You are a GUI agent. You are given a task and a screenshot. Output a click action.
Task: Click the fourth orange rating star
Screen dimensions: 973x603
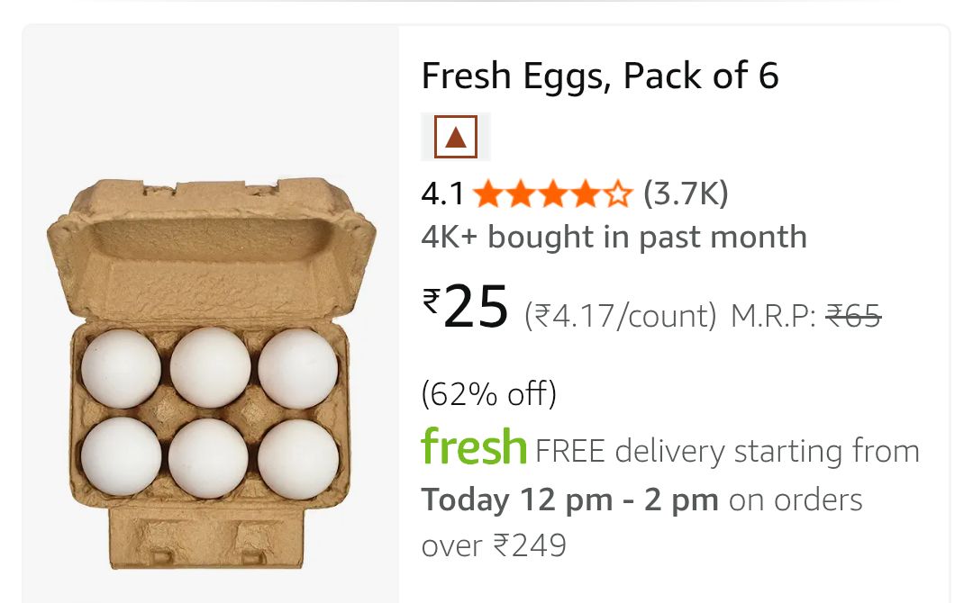click(x=585, y=193)
